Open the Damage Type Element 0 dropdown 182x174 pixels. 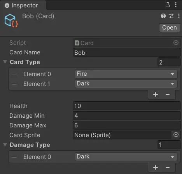coord(126,157)
